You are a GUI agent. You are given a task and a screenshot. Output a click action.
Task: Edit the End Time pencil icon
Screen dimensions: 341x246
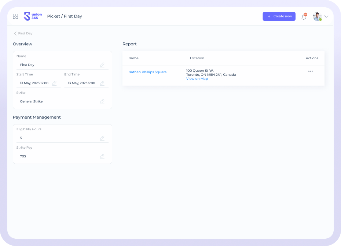click(102, 83)
